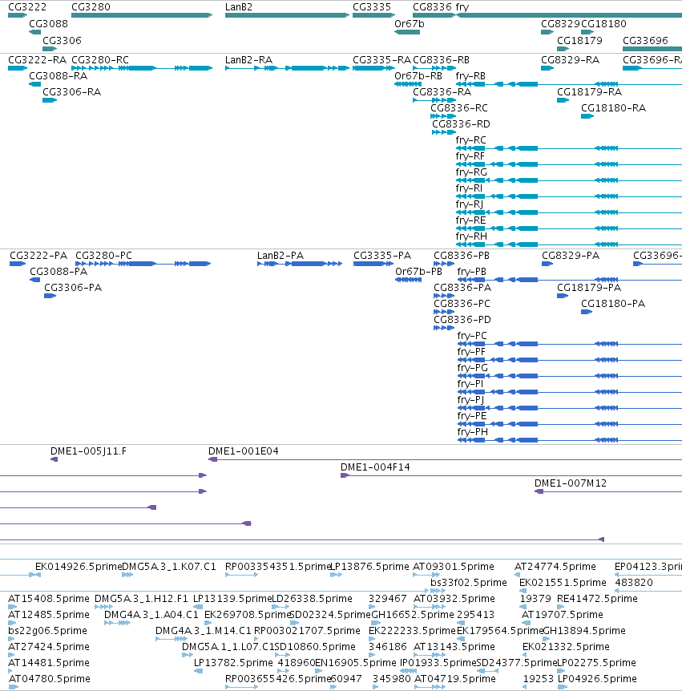Select BAC clone label DME1-001E04
The image size is (682, 691).
[243, 451]
